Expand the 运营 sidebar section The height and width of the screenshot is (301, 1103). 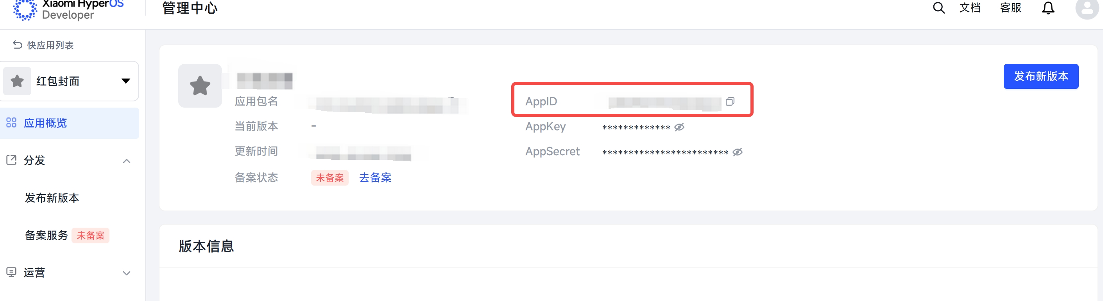click(126, 273)
